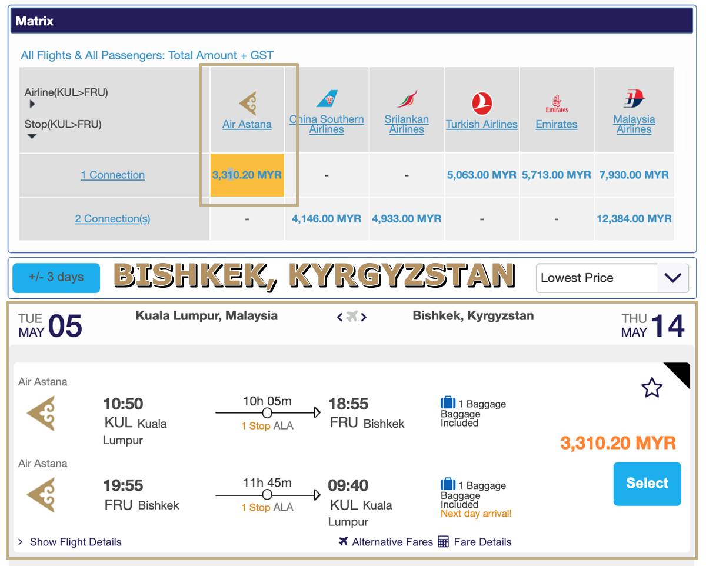Click the +/- 3 days button
Image resolution: width=706 pixels, height=566 pixels.
click(x=56, y=277)
